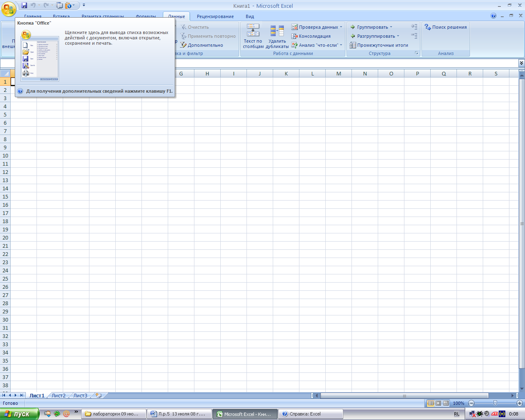Switch to Normal view button
The image size is (525, 420).
(x=431, y=403)
